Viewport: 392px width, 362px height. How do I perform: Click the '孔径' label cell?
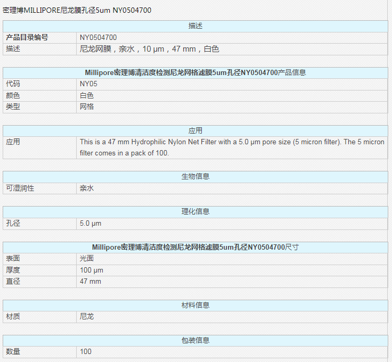(x=39, y=224)
